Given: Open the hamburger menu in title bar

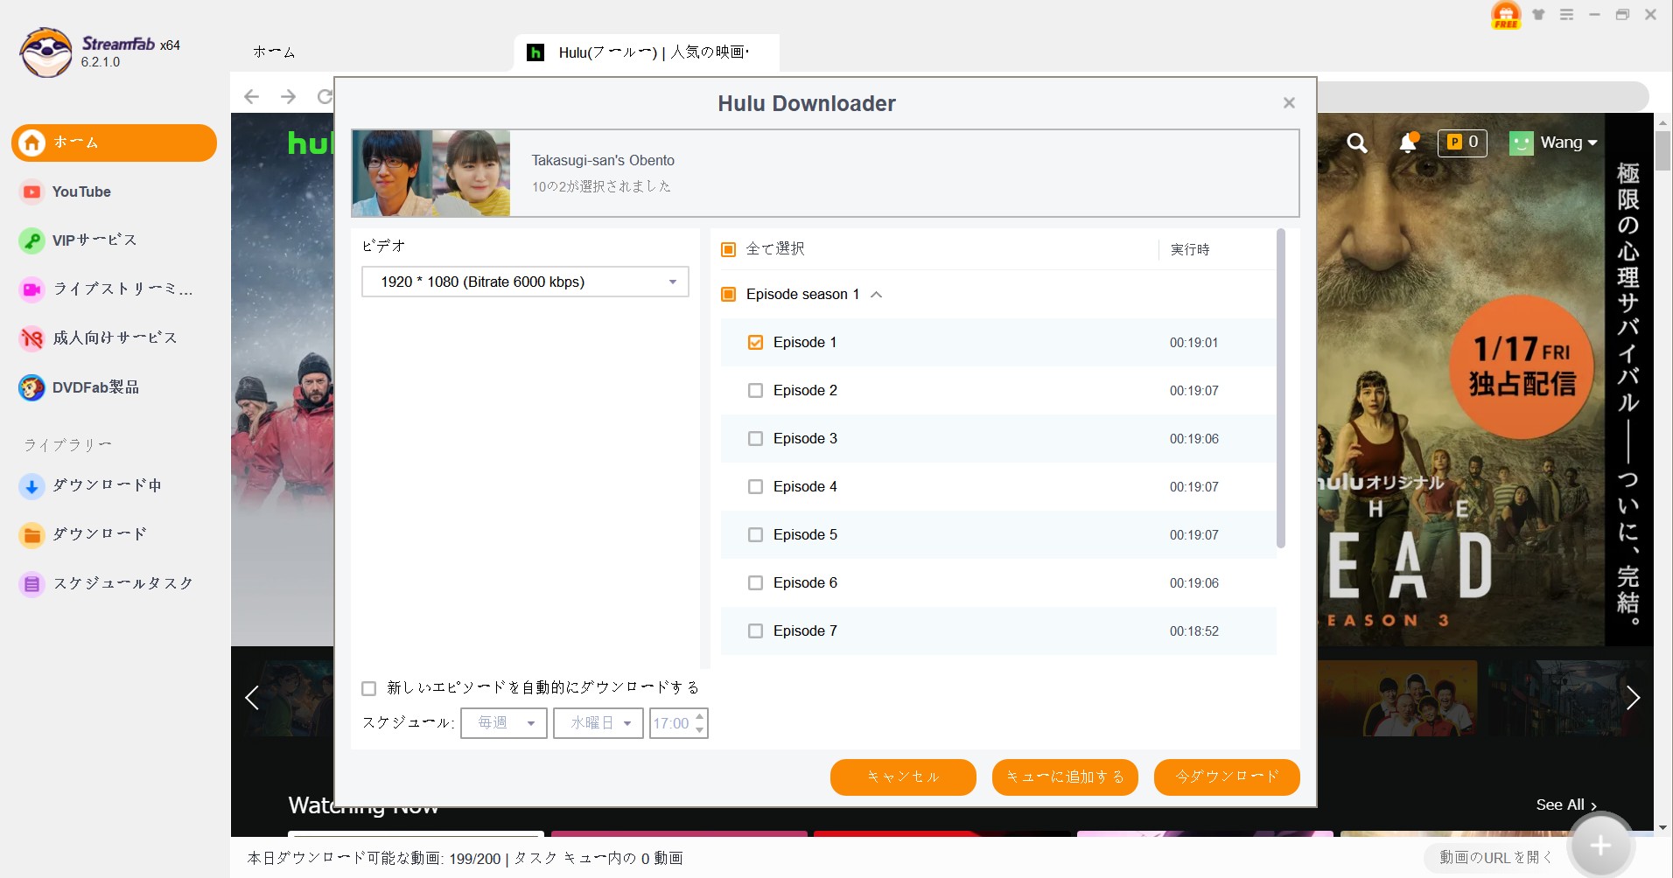Looking at the screenshot, I should pyautogui.click(x=1566, y=15).
